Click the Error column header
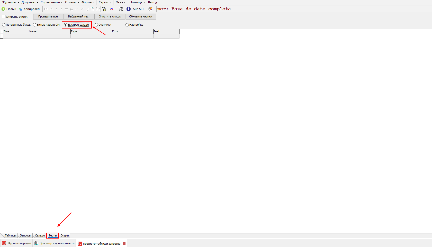 point(133,31)
